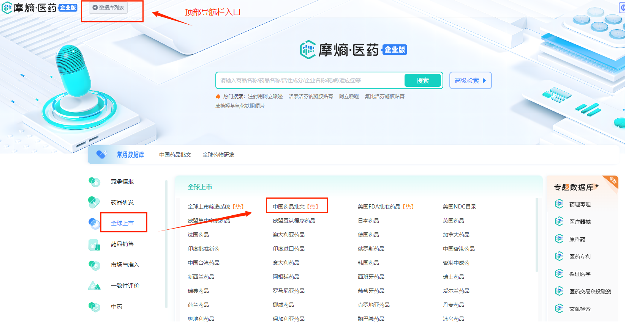This screenshot has height=326, width=626.
Task: Click the 竞争情报 category icon
Action: pyautogui.click(x=94, y=182)
